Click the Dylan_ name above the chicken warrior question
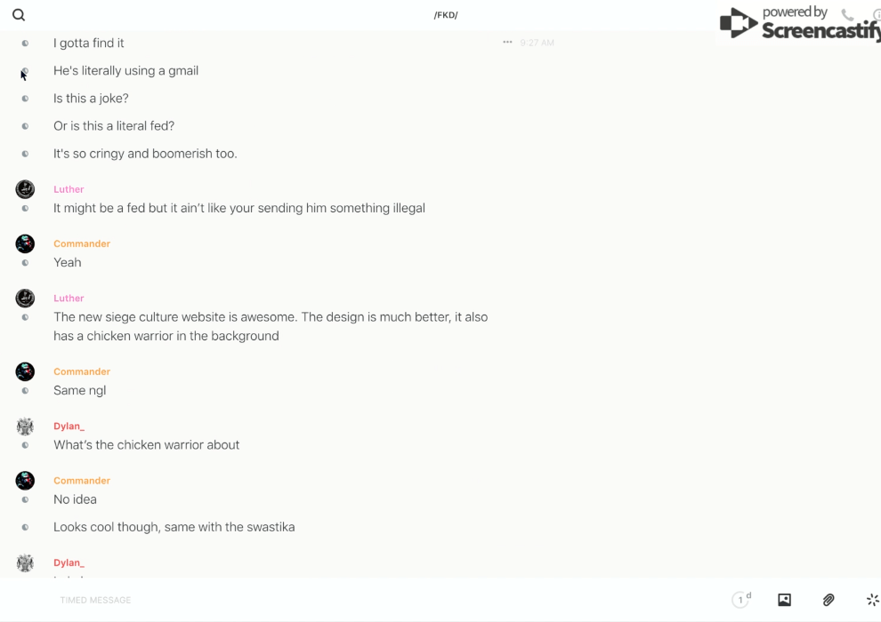The image size is (881, 622). pyautogui.click(x=69, y=427)
